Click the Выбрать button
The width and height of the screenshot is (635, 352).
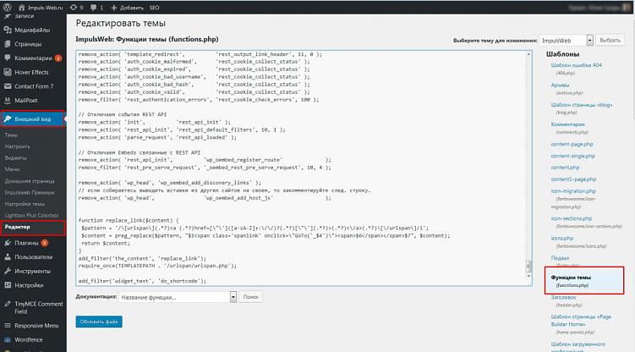click(610, 40)
